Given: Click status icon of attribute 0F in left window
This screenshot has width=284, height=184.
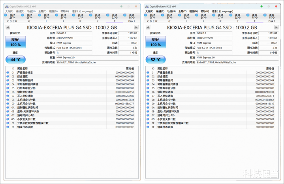Looking at the screenshot, I should pos(8,127).
